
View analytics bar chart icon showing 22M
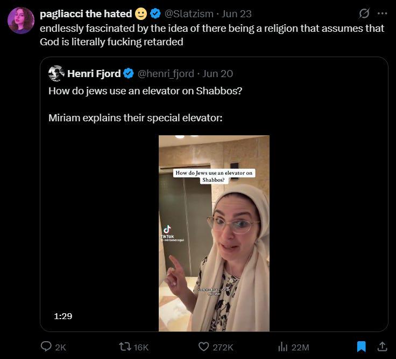pyautogui.click(x=283, y=347)
